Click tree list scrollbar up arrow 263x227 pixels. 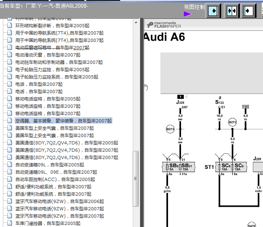point(136,22)
